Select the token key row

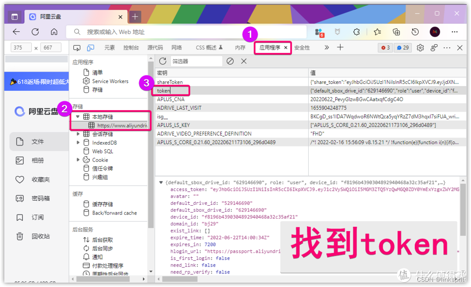pos(311,90)
